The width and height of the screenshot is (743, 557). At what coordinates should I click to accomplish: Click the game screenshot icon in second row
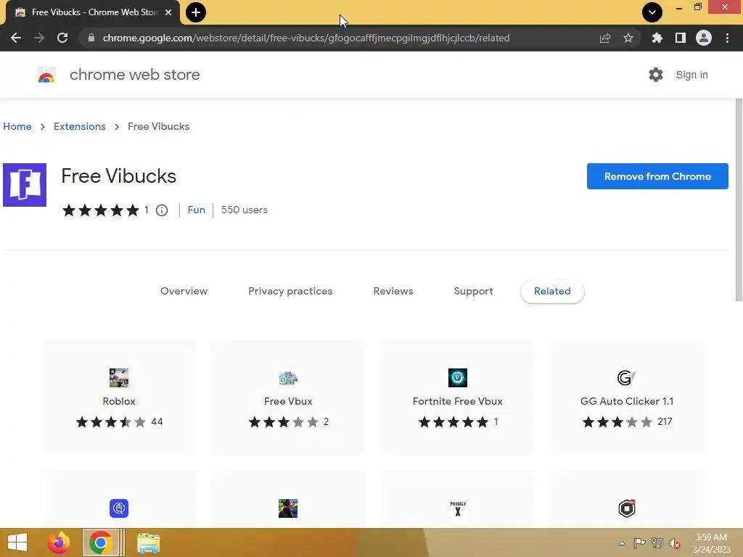[x=288, y=508]
